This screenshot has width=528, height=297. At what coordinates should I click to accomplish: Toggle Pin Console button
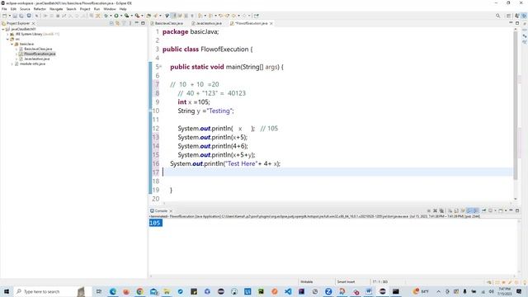484,211
